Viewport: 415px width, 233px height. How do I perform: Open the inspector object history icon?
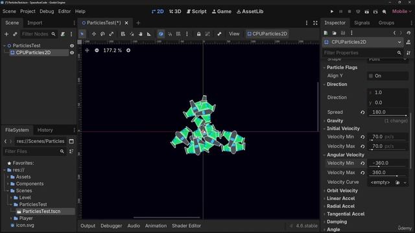tap(409, 33)
